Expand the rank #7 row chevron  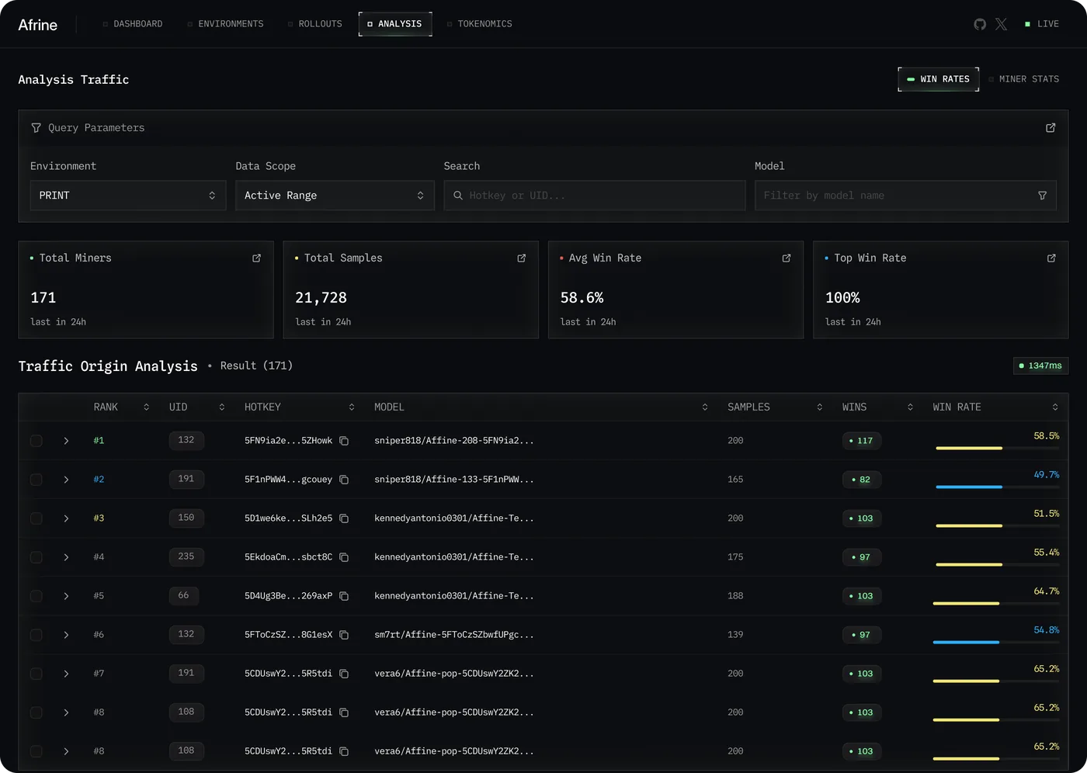(66, 674)
